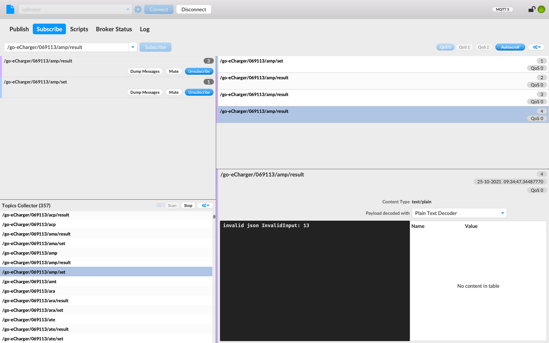Select /go-eCharger/069113/ama/set in collector
The height and width of the screenshot is (343, 549).
[106, 244]
